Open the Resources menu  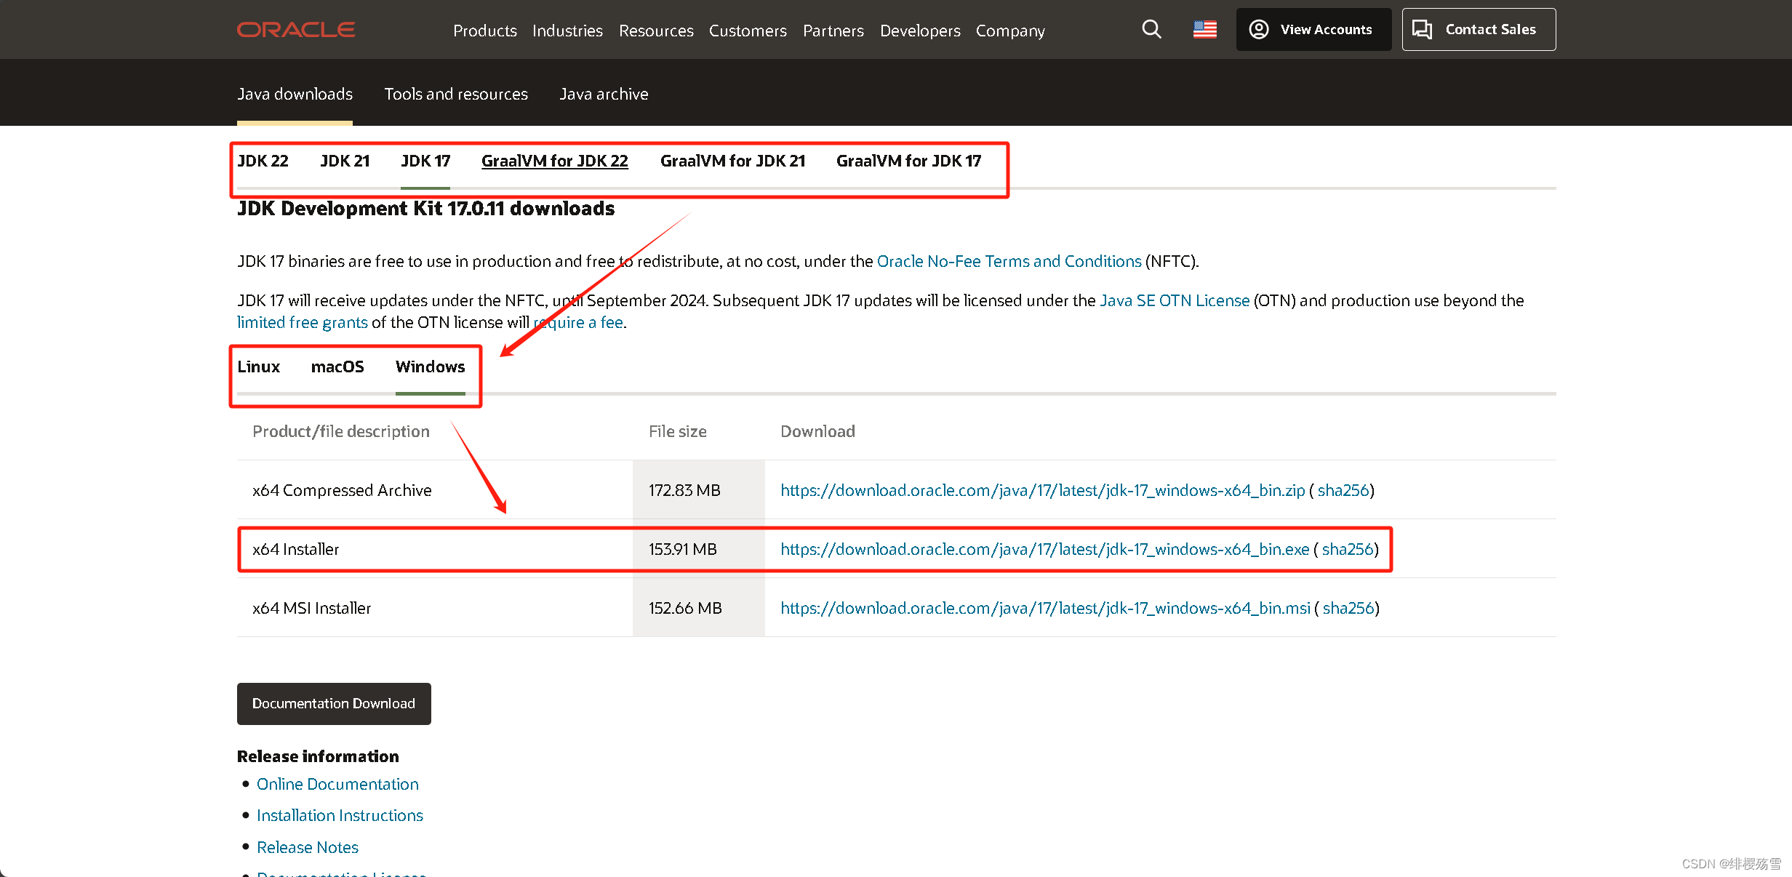656,31
